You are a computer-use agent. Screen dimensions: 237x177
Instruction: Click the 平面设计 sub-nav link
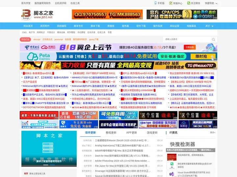(x=51, y=32)
